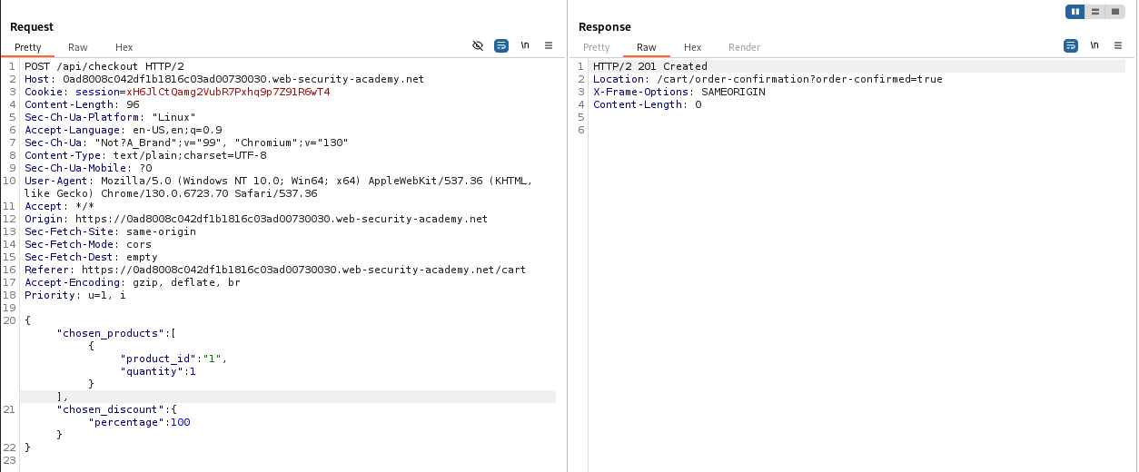Switch to the Response Pretty tab

coord(597,47)
